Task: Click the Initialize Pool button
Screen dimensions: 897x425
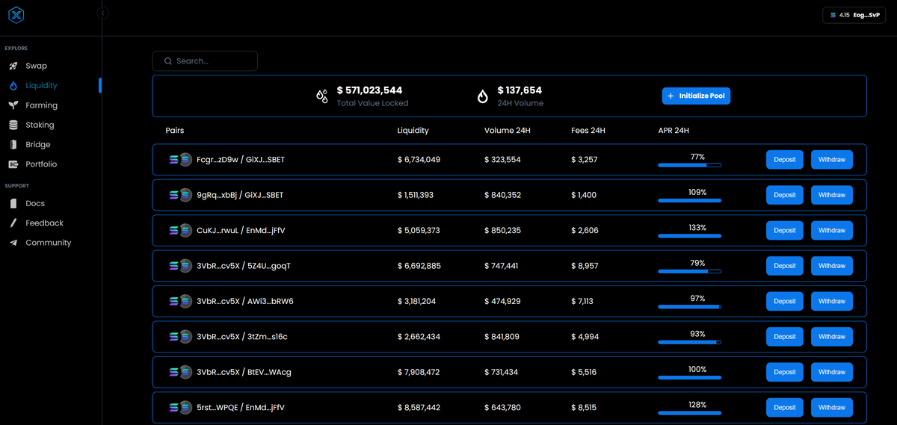Action: [696, 96]
